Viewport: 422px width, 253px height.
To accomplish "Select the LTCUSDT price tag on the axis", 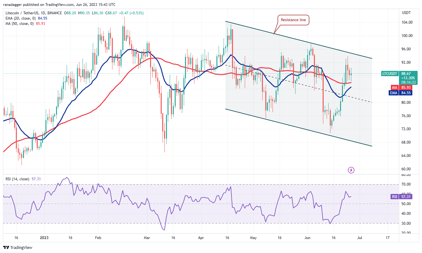I will tap(389, 74).
